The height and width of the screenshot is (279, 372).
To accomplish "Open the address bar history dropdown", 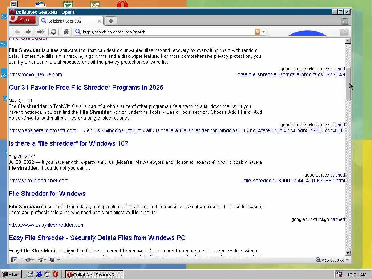I will [264, 32].
